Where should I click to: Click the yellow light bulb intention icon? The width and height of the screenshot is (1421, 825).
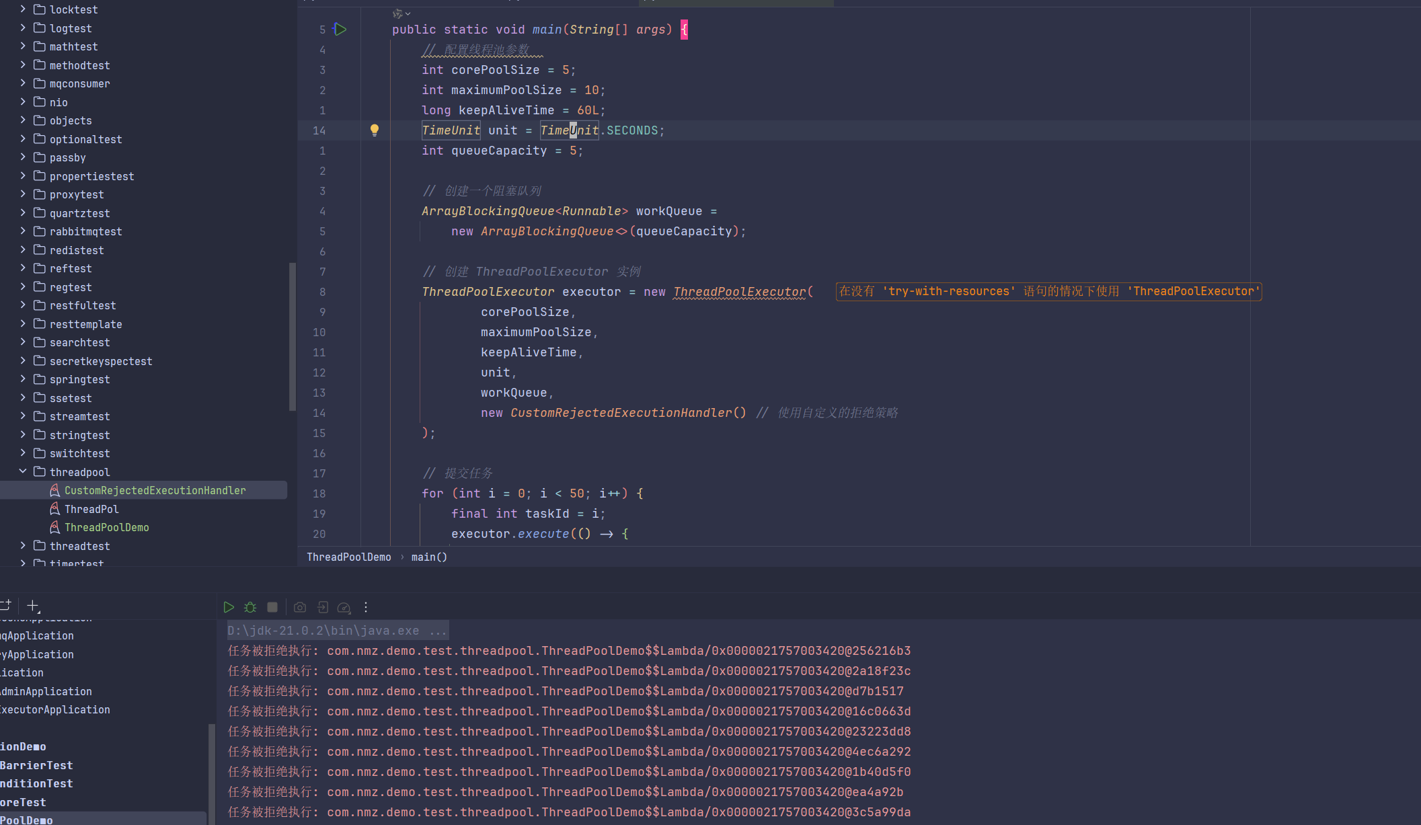[375, 130]
